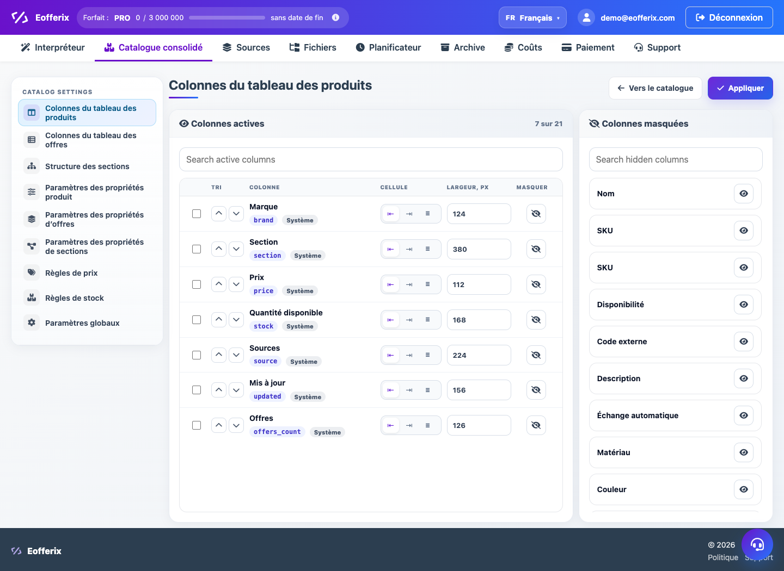The image size is (784, 571).
Task: Click the Déconnexion button
Action: coord(729,17)
